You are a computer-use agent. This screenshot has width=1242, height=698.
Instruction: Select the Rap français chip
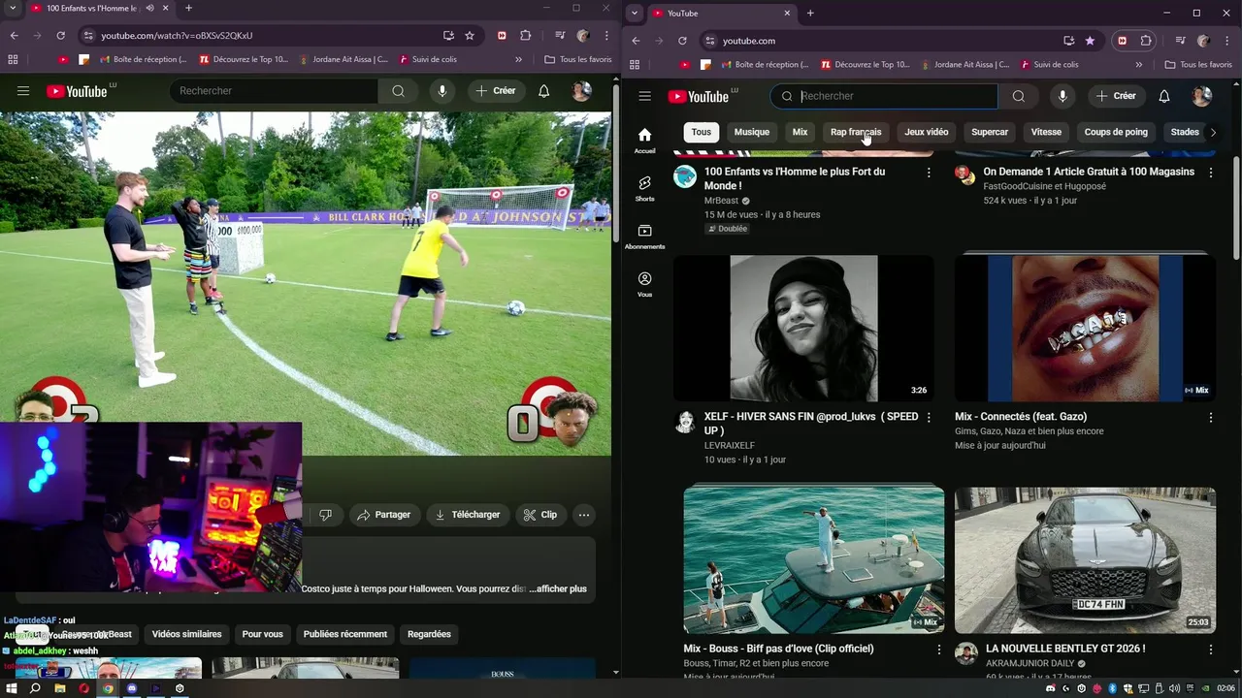[856, 132]
